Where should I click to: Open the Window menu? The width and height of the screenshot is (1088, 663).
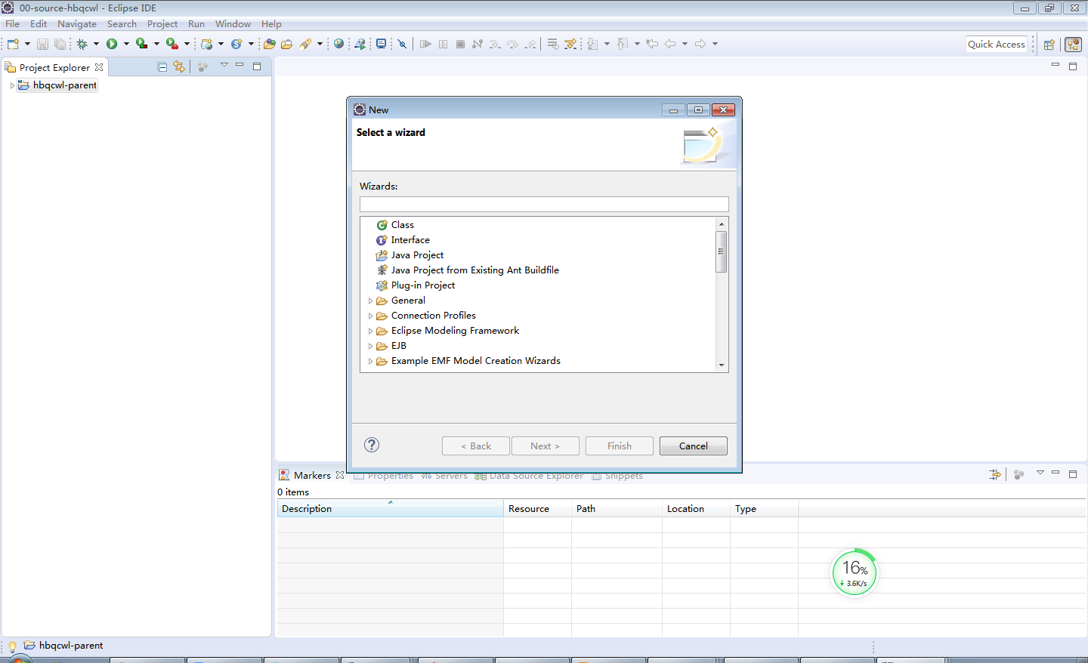[x=233, y=23]
